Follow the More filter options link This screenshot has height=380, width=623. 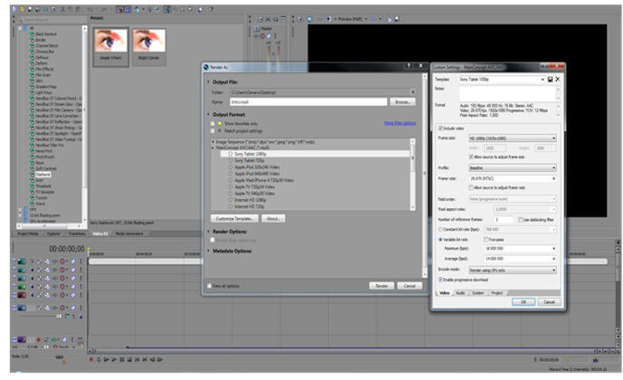[x=400, y=122]
